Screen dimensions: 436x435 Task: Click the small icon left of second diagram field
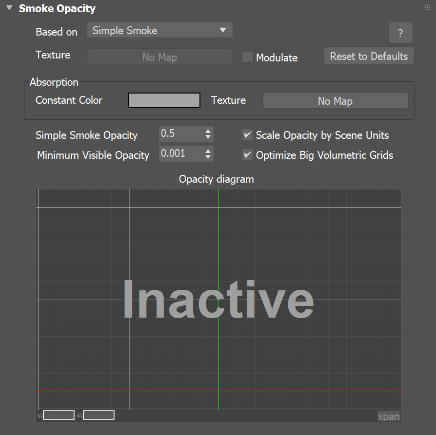pyautogui.click(x=79, y=415)
